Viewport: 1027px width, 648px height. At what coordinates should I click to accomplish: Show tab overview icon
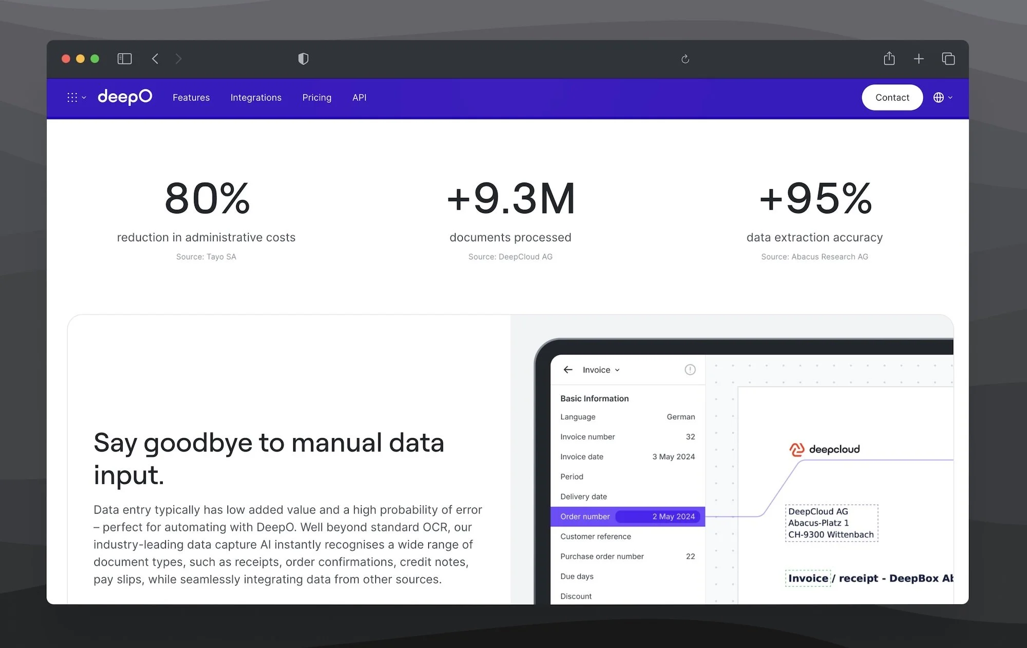948,59
